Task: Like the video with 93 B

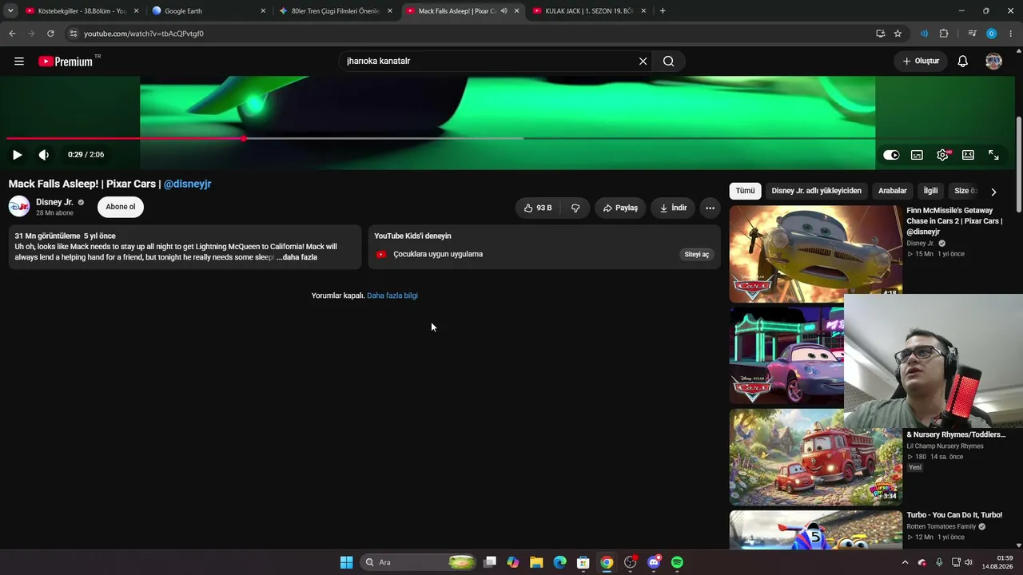Action: tap(538, 208)
